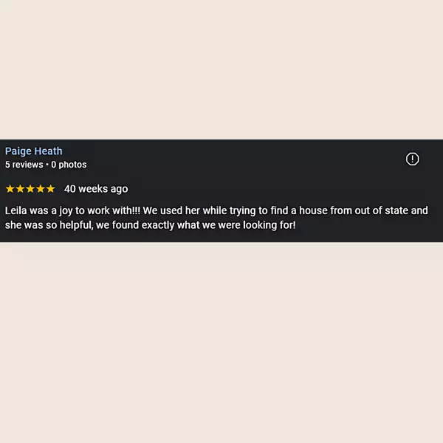Select the first yellow rating star

tap(10, 188)
